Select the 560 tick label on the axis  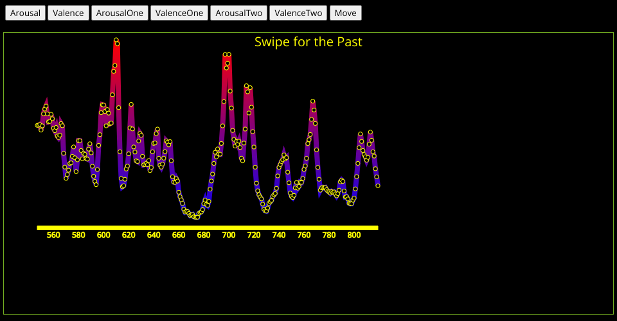pyautogui.click(x=54, y=236)
